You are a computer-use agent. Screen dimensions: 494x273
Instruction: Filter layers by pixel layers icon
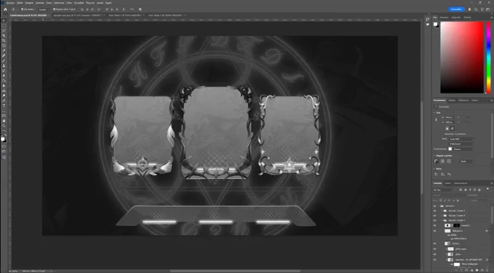click(461, 190)
